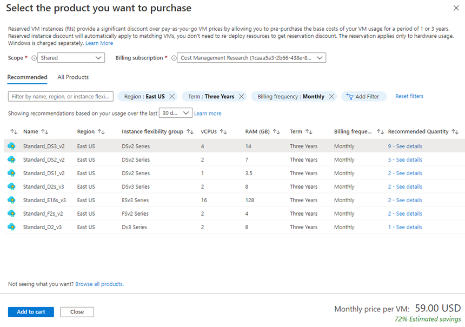Image resolution: width=465 pixels, height=327 pixels.
Task: Click the ESv3 Series flexibility group cell
Action: 135,200
